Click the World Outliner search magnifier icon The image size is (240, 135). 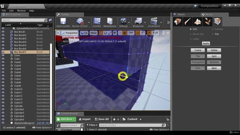click(x=46, y=20)
